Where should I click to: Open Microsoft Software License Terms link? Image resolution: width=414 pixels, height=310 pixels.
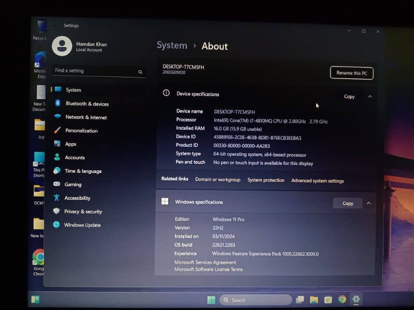[209, 269]
